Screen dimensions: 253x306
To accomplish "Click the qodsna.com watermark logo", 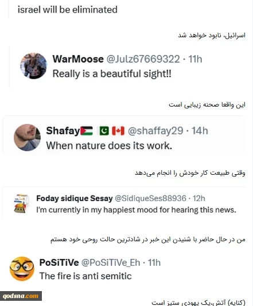I will coord(21,296).
